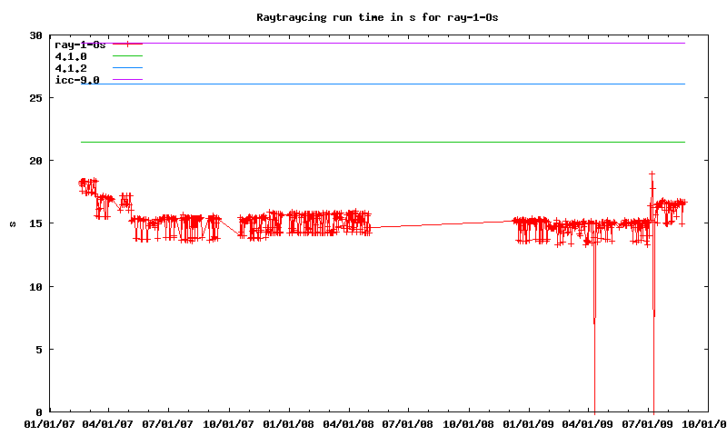The height and width of the screenshot is (436, 727).
Task: Click the y-axis tick label 0
Action: (x=39, y=411)
